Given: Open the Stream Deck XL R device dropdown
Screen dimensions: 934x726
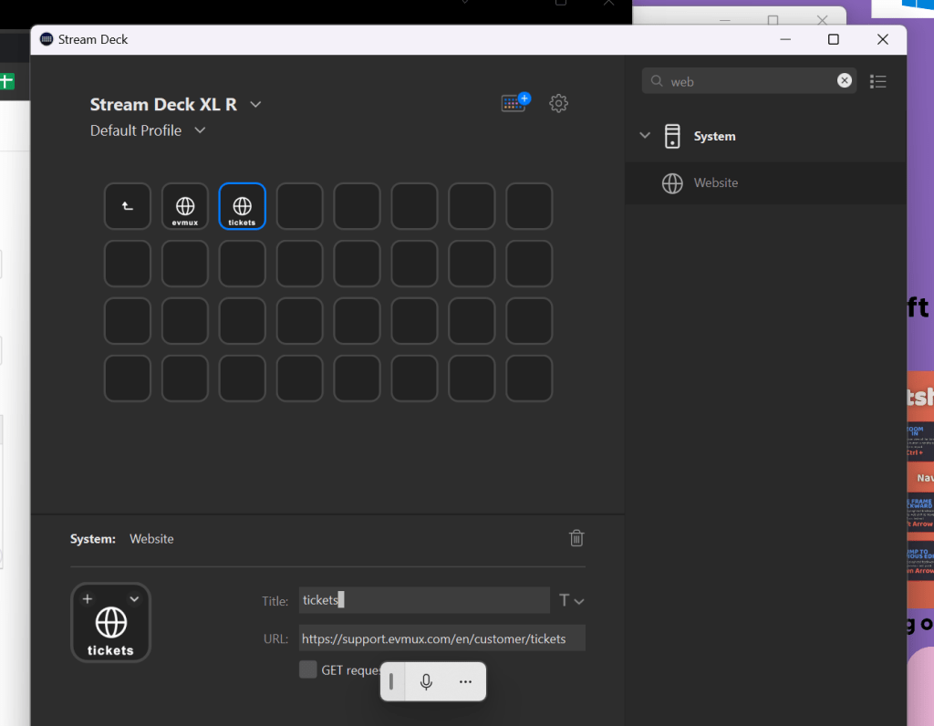Looking at the screenshot, I should (x=255, y=104).
